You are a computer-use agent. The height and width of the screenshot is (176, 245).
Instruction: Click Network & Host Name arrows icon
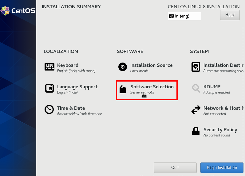point(196,110)
